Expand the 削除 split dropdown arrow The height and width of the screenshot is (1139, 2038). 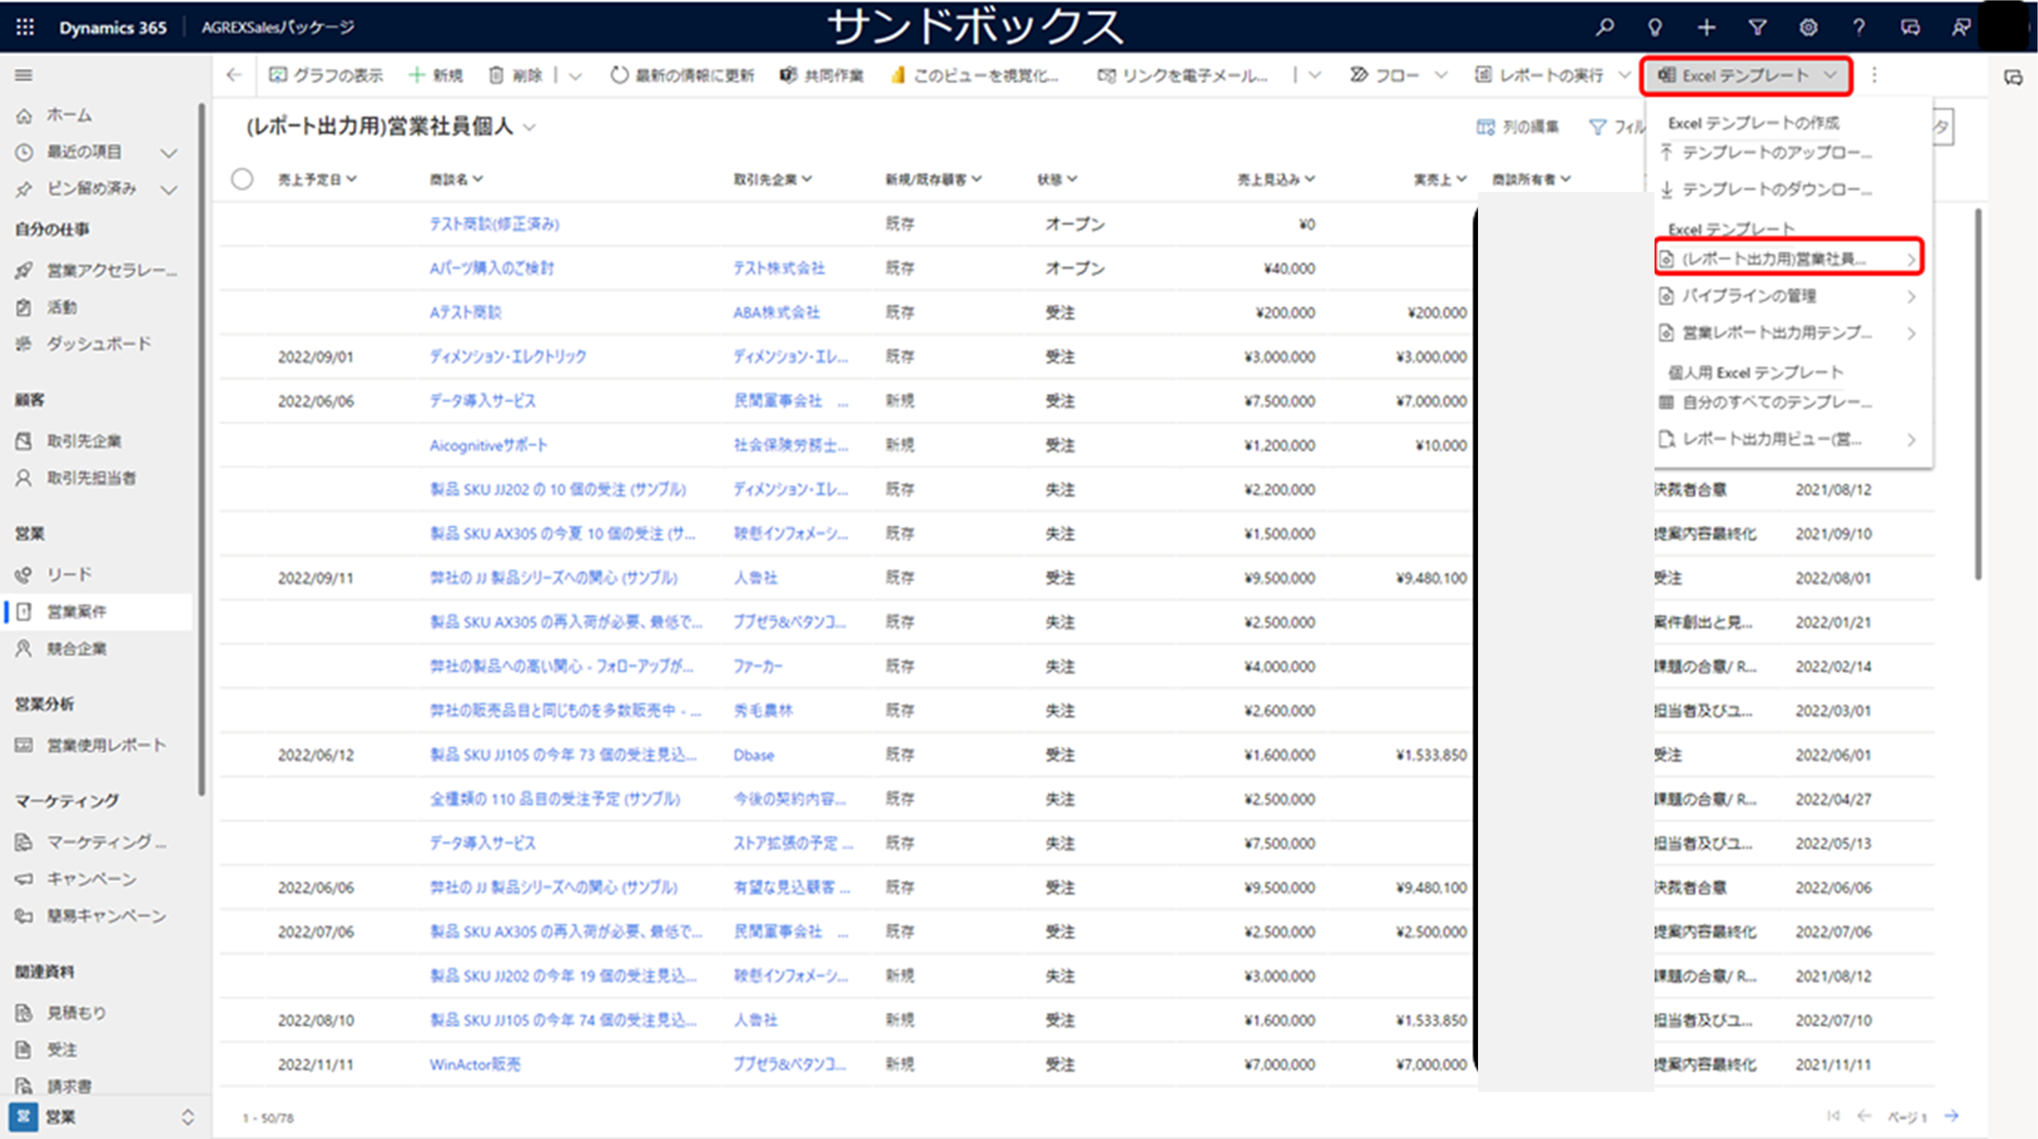pyautogui.click(x=575, y=76)
